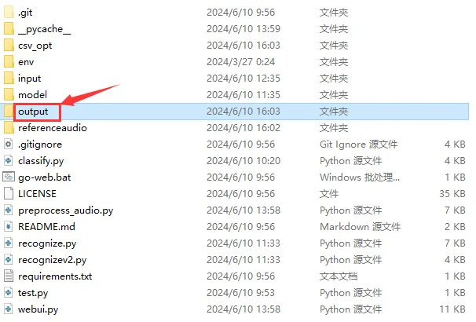
Task: Select the webui.py file name
Action: click(x=38, y=309)
